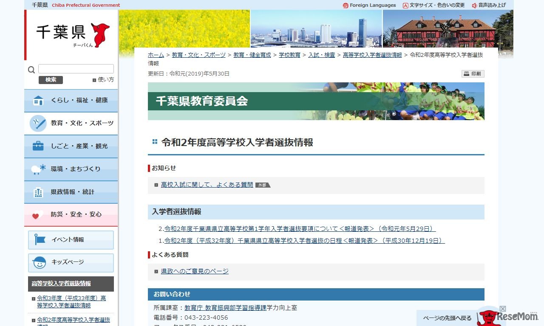Select the house icon for くらし・福祉・健康
The image size is (544, 326).
(x=38, y=101)
